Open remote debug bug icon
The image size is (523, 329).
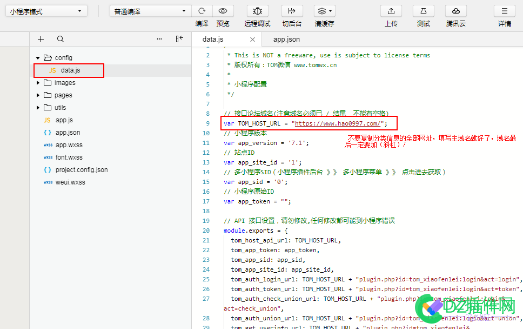[x=258, y=11]
